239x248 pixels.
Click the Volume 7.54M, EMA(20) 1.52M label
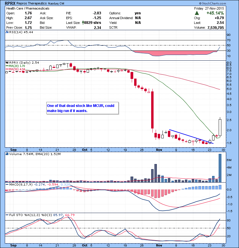[35, 154]
